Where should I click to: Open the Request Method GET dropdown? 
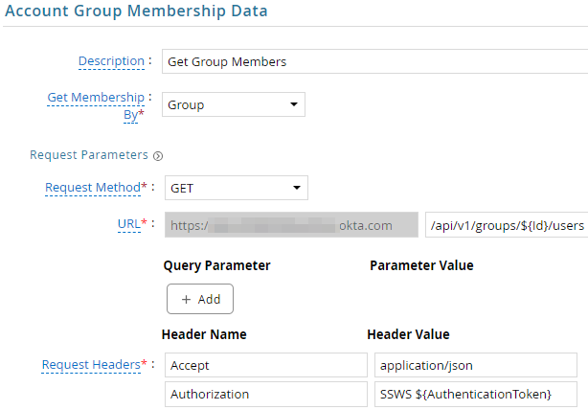237,188
